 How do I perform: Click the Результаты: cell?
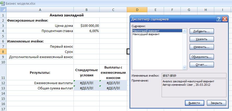40,72
